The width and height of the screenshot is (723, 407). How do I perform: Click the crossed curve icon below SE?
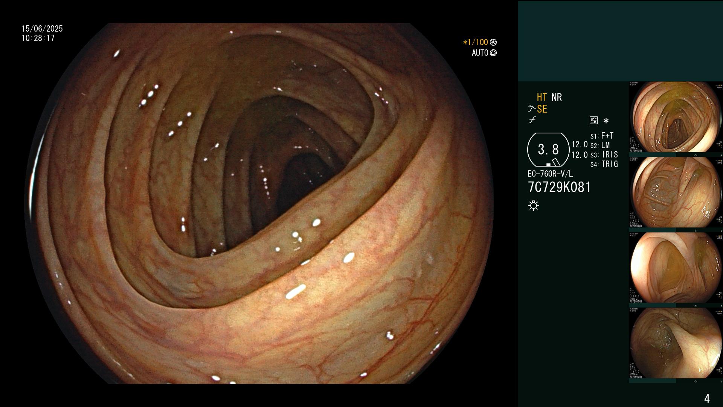[x=532, y=120]
